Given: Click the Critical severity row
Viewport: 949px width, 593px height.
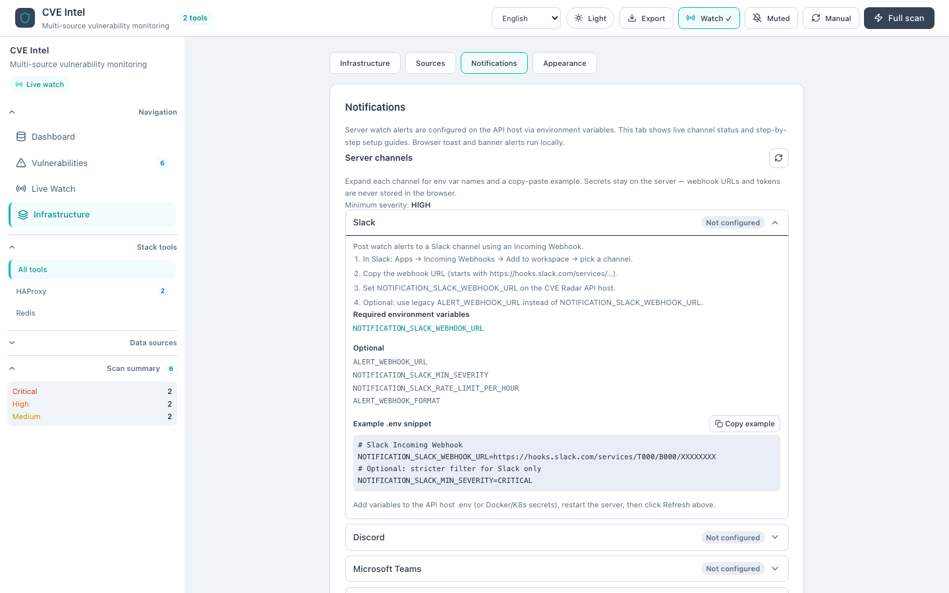Looking at the screenshot, I should coord(92,391).
